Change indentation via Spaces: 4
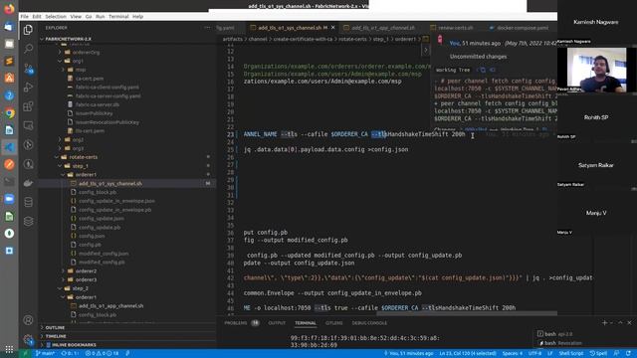The image size is (637, 358). coord(513,354)
